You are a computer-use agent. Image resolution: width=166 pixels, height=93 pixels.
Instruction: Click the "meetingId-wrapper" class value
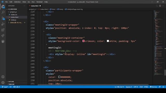[67, 25]
